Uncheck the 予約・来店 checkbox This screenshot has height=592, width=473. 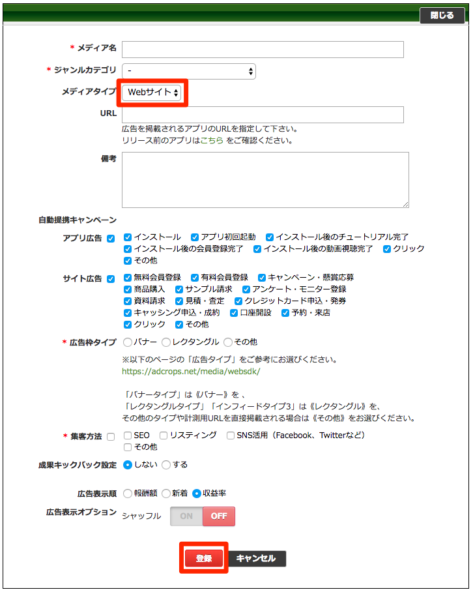click(285, 312)
